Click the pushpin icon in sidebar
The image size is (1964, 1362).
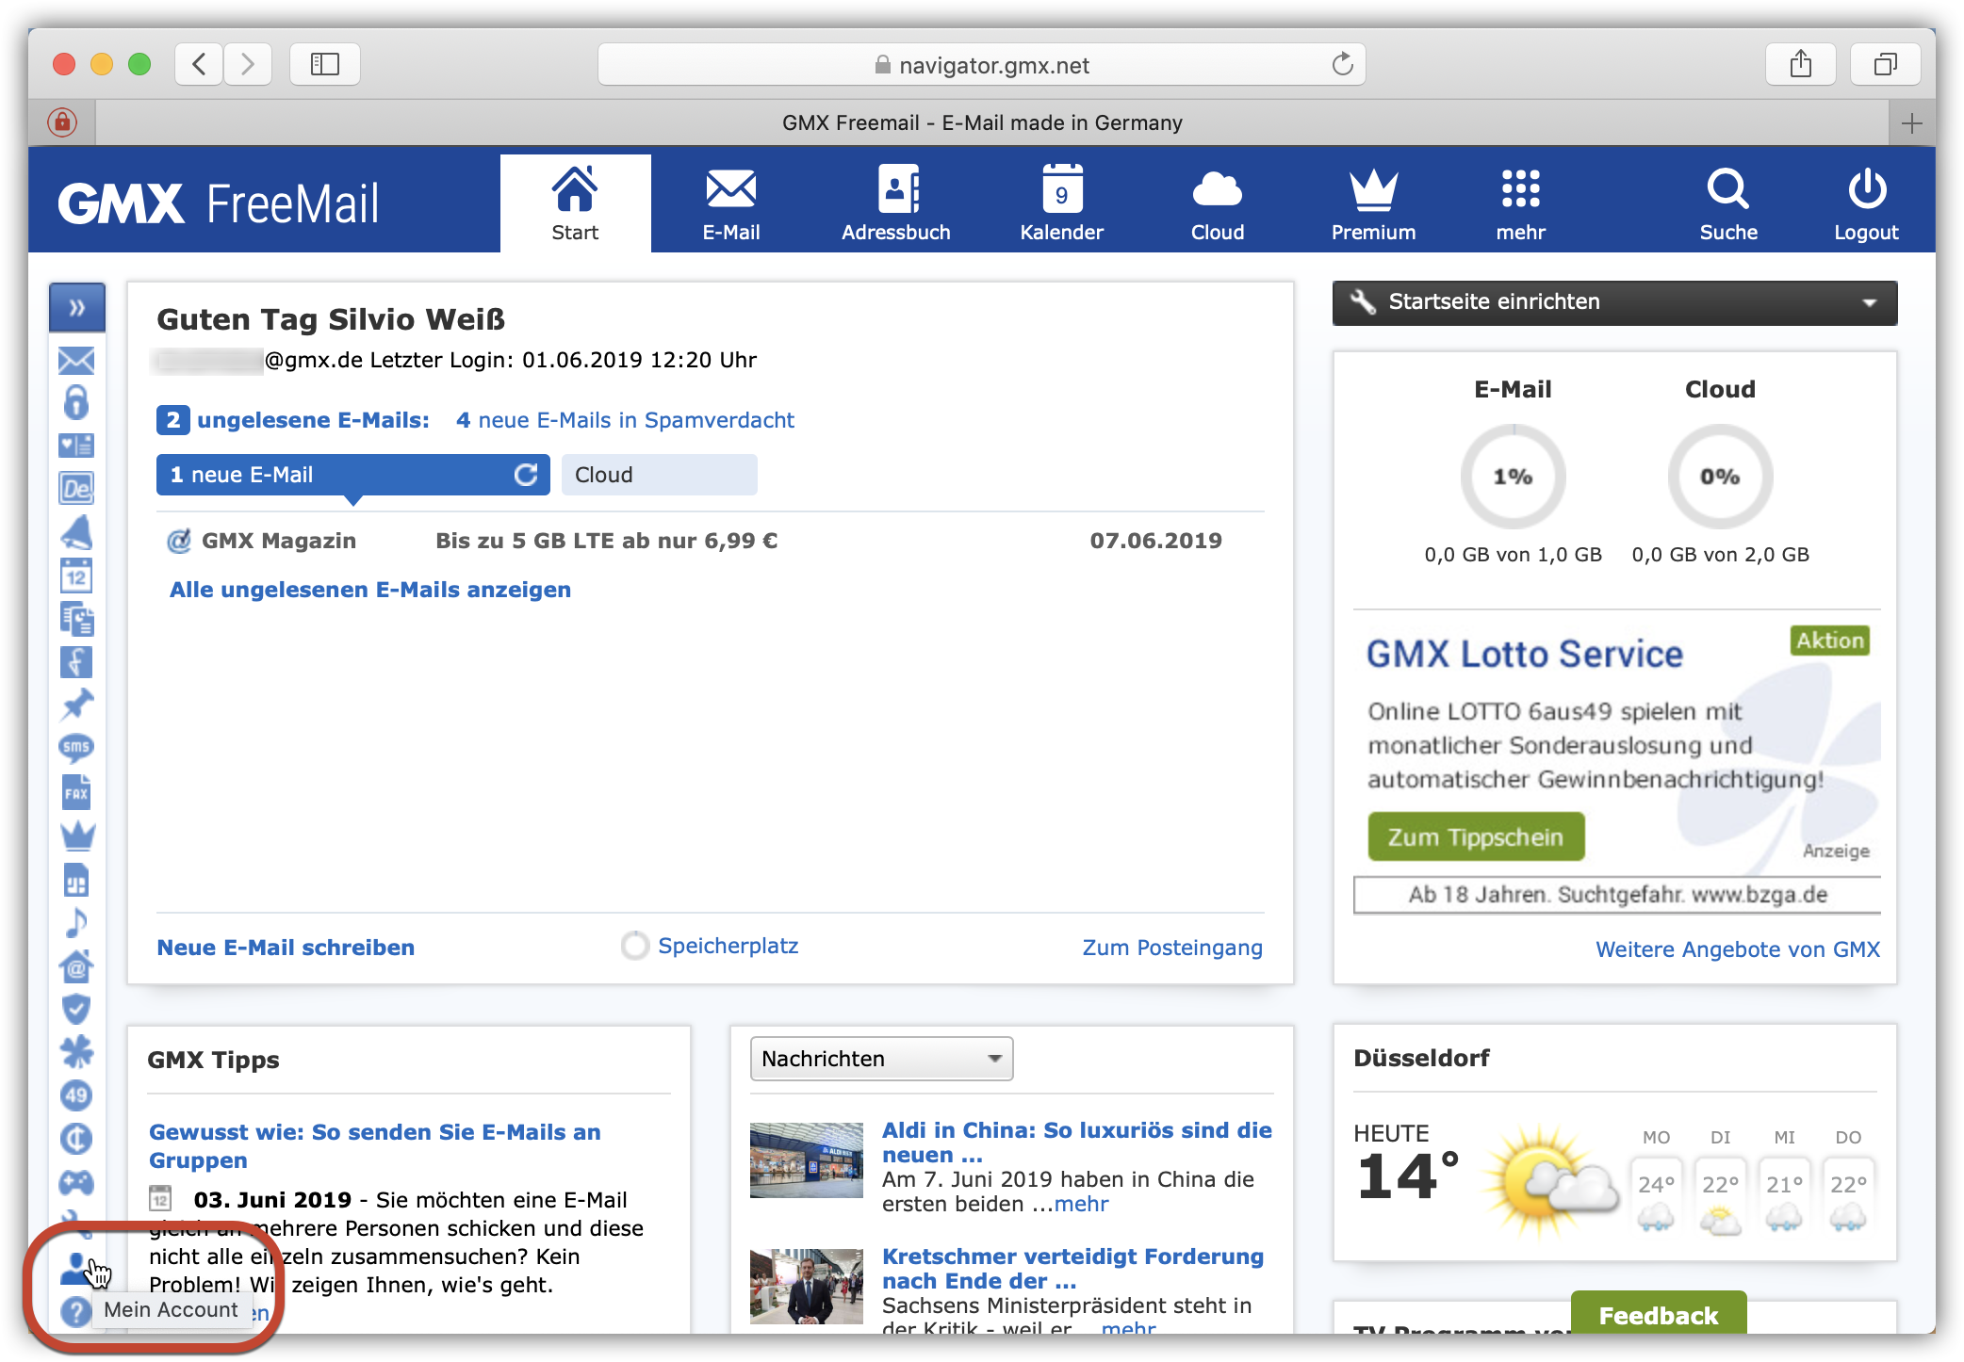[76, 705]
